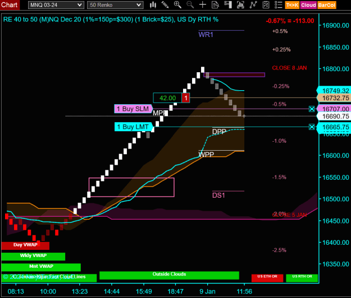Open the drawing tools pencil icon
The image size is (351, 298).
point(165,4)
